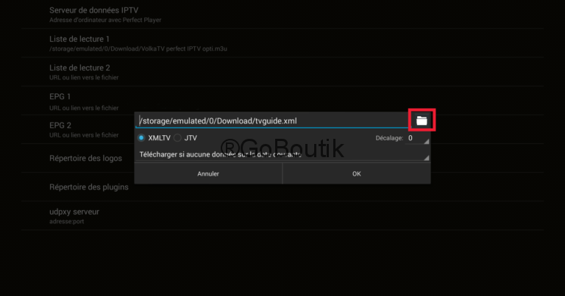Screen dimensions: 565x296
Task: Open the folder browse icon in dialog
Action: coord(422,120)
